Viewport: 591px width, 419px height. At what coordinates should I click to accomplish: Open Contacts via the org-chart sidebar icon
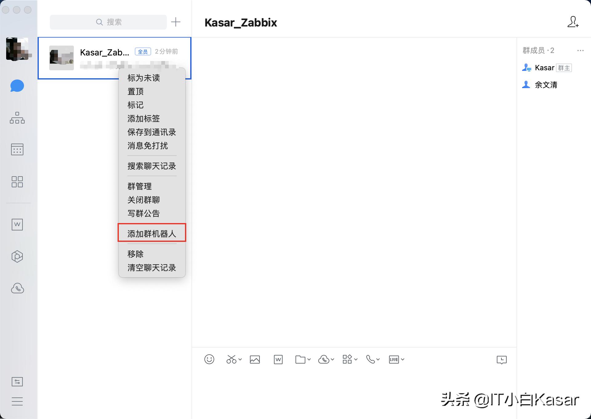(x=17, y=118)
